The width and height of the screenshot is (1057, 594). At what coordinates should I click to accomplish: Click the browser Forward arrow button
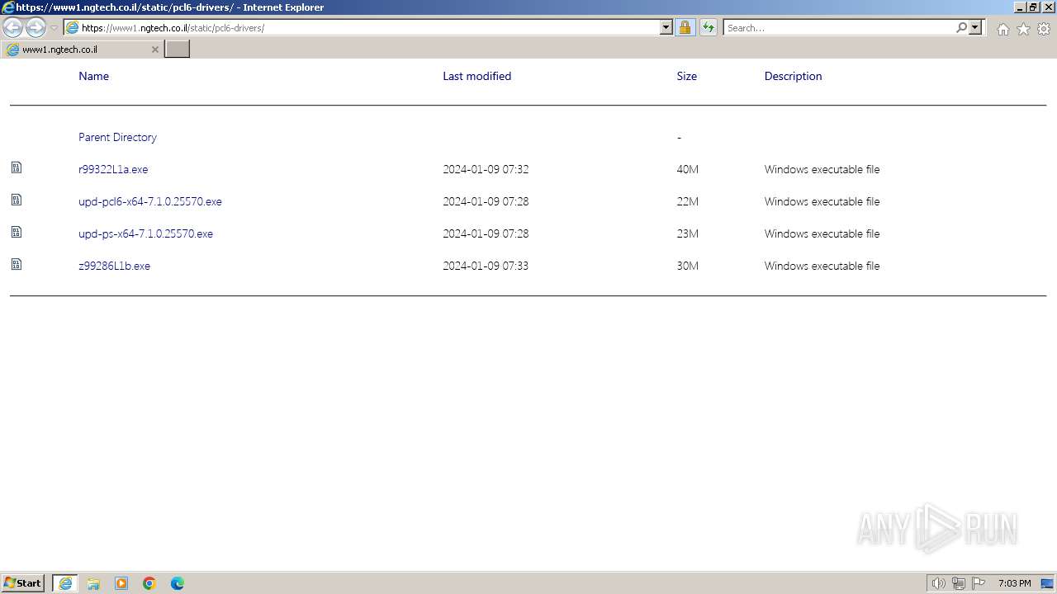point(36,28)
